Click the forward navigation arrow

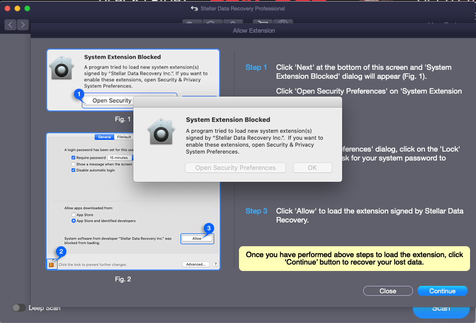pos(23,24)
